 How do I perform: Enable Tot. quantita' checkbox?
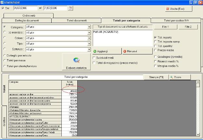tap(155, 46)
